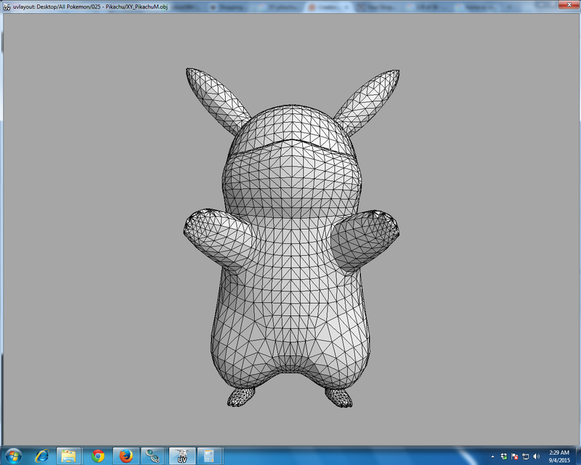
Task: Click the Pikachu wireframe model in viewport
Action: click(291, 238)
